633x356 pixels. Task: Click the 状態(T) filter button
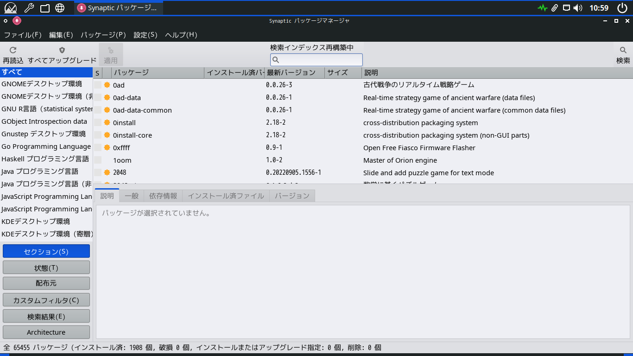(46, 267)
